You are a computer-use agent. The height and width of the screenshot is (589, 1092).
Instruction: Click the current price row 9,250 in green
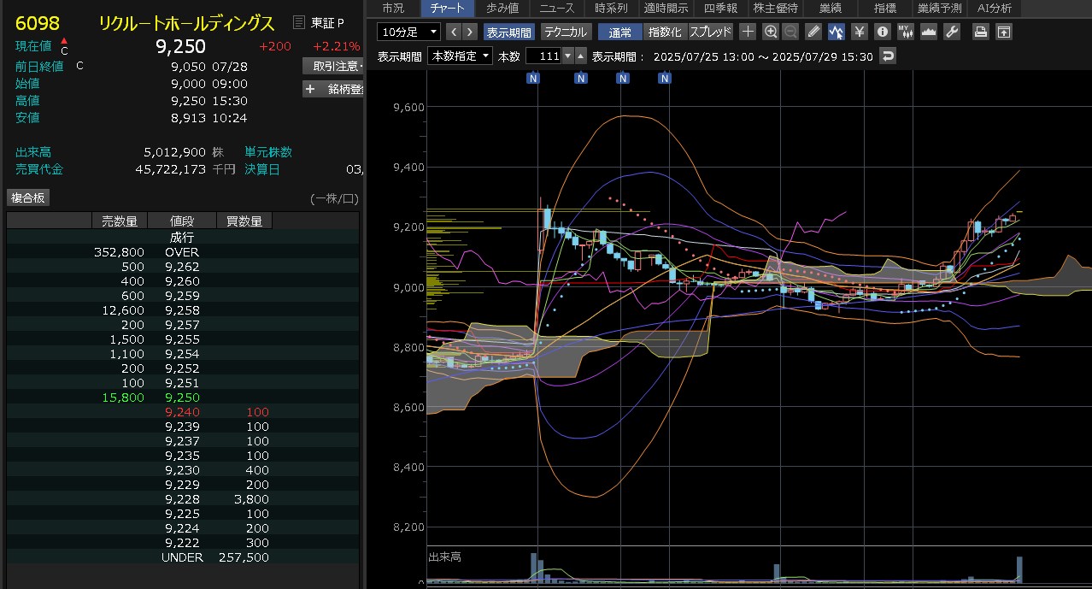pos(183,398)
